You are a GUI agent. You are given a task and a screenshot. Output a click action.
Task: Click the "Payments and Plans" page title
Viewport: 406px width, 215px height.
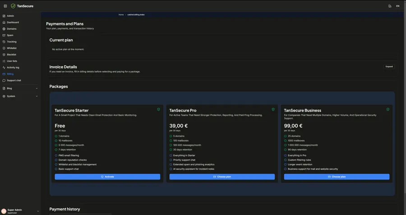pyautogui.click(x=65, y=24)
